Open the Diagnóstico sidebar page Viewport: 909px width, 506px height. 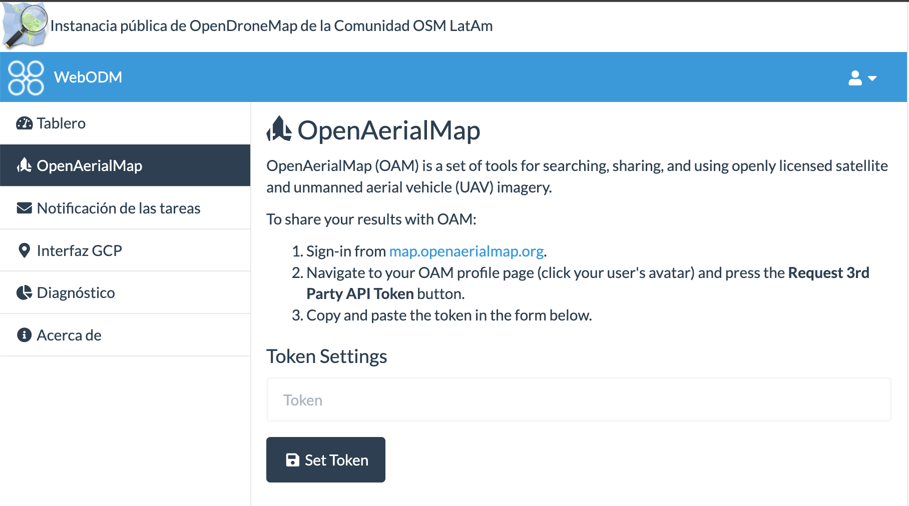[125, 292]
